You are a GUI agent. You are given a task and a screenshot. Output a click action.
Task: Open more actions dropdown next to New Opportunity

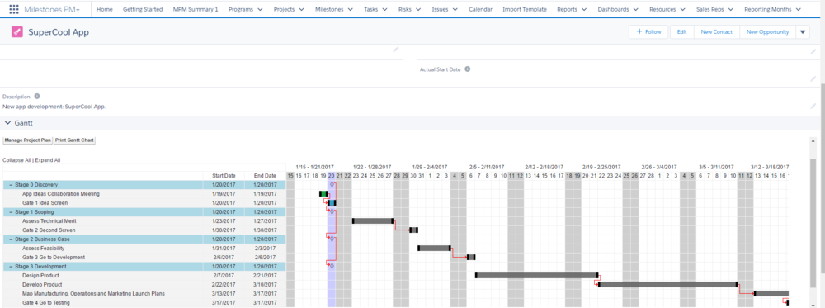[x=803, y=32]
